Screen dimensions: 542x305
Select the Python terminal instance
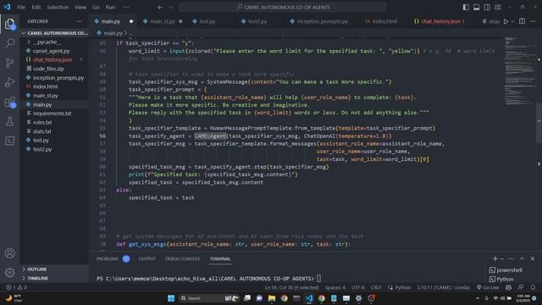coord(501,279)
